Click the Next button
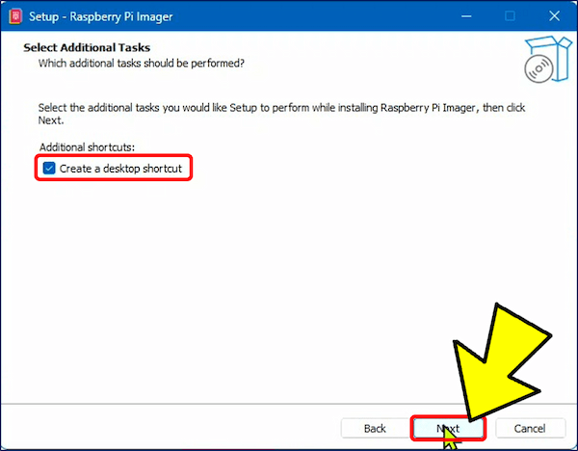Viewport: 578px width, 451px height. 448,428
